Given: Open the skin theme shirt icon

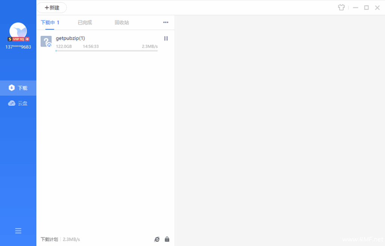Looking at the screenshot, I should pos(341,7).
